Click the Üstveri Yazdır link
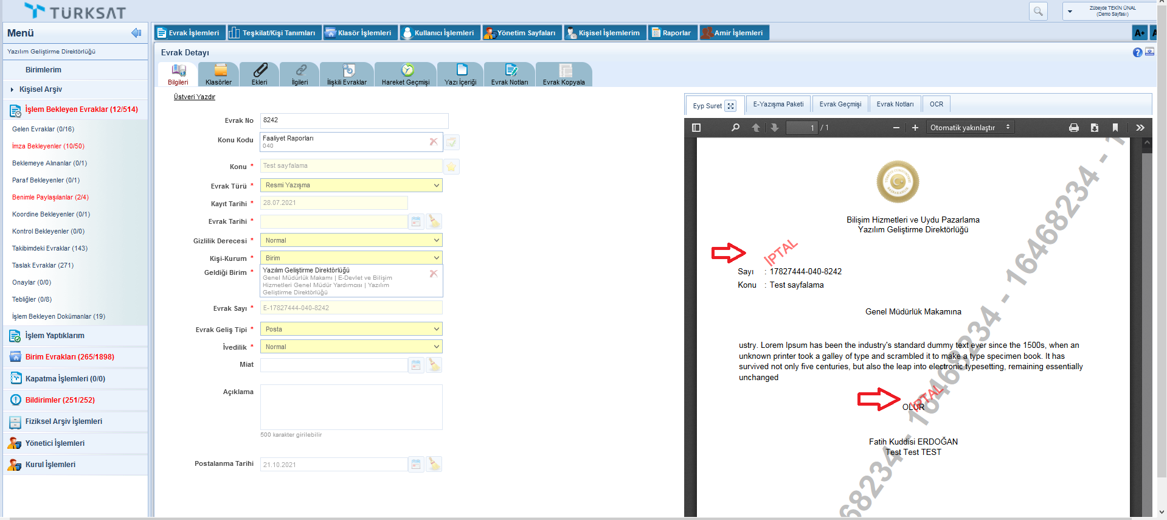The image size is (1167, 520). 195,97
